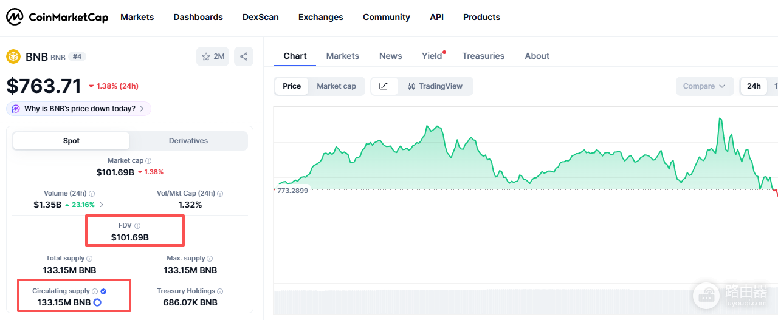Show Max. supply info icon
The image size is (778, 320).
click(x=210, y=259)
